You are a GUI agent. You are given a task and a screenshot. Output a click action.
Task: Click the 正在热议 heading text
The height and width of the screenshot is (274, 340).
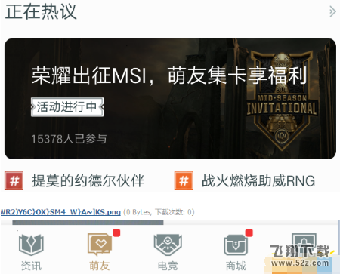pyautogui.click(x=41, y=11)
